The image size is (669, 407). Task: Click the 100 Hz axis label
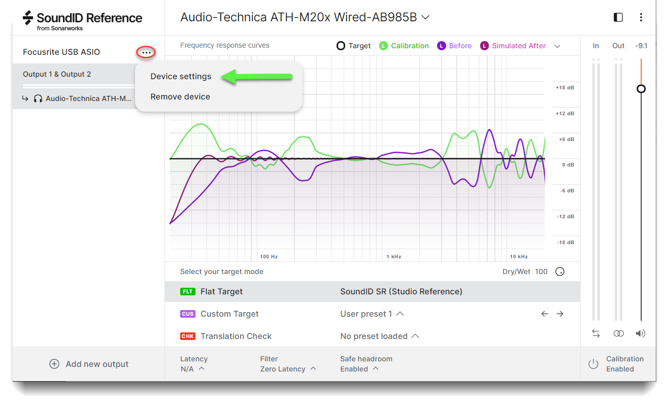(269, 257)
